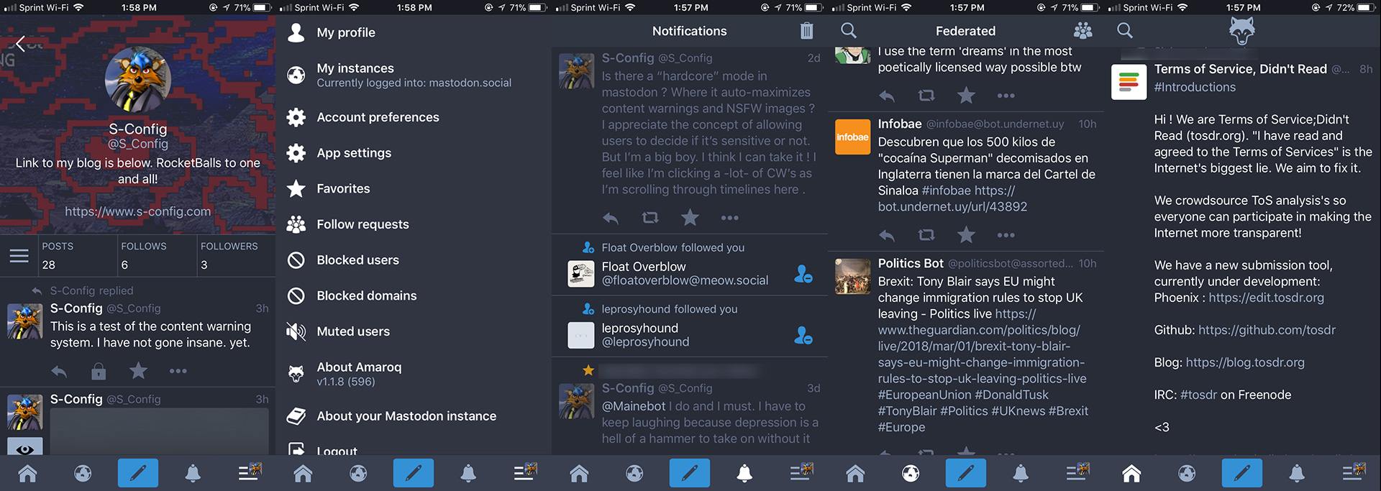Tap the lock icon under content warning post

point(99,371)
